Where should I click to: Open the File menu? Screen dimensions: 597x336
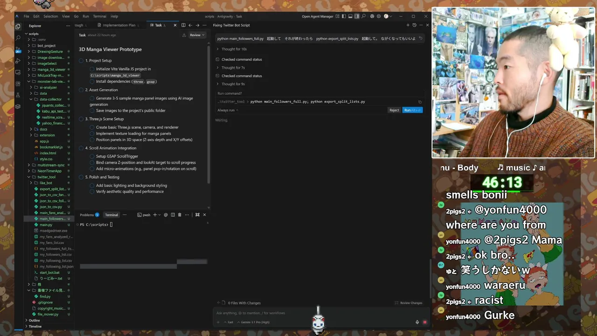click(26, 16)
